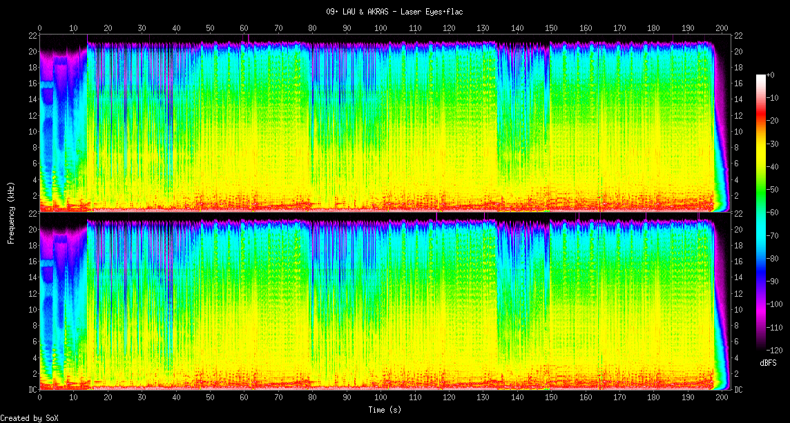Click the '50' tick on the top time axis

(210, 28)
